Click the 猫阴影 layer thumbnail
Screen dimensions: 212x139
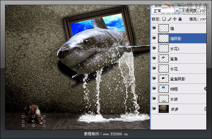[x=164, y=38]
